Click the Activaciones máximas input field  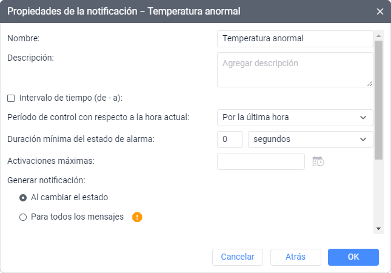261,161
